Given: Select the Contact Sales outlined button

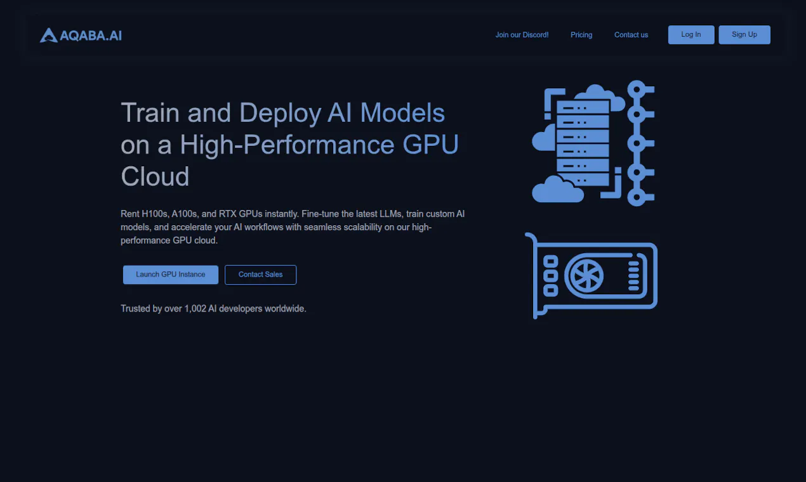Looking at the screenshot, I should (x=260, y=275).
